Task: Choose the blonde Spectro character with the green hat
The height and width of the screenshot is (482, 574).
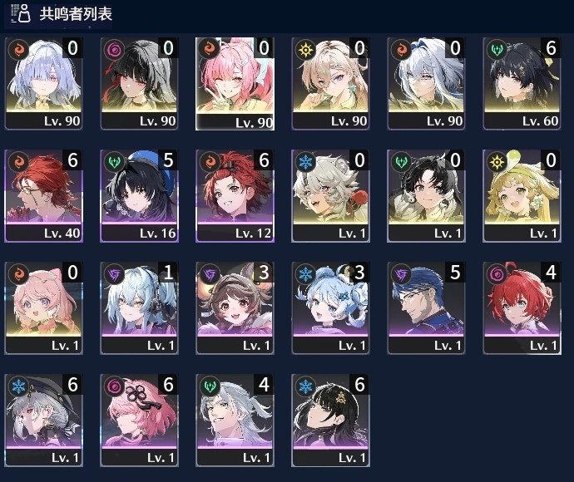Action: click(522, 196)
